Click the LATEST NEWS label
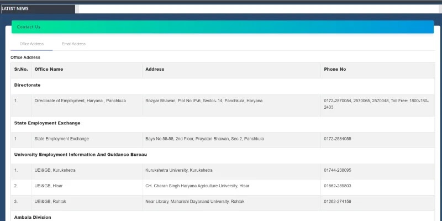 pyautogui.click(x=15, y=9)
